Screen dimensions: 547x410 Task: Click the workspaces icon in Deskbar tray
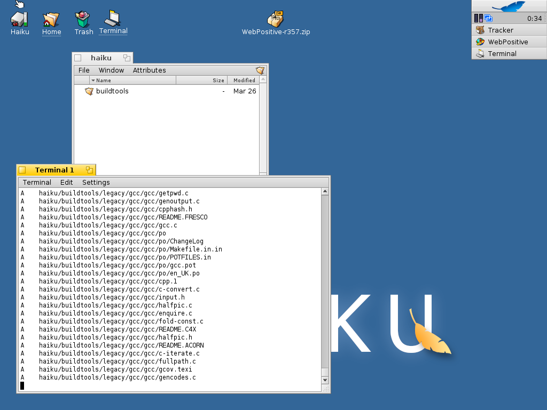point(488,18)
